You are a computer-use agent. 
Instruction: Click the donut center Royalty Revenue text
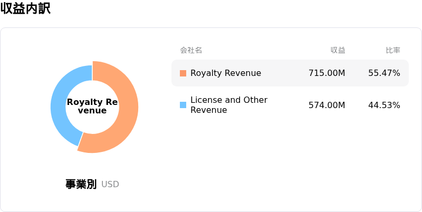tap(92, 107)
